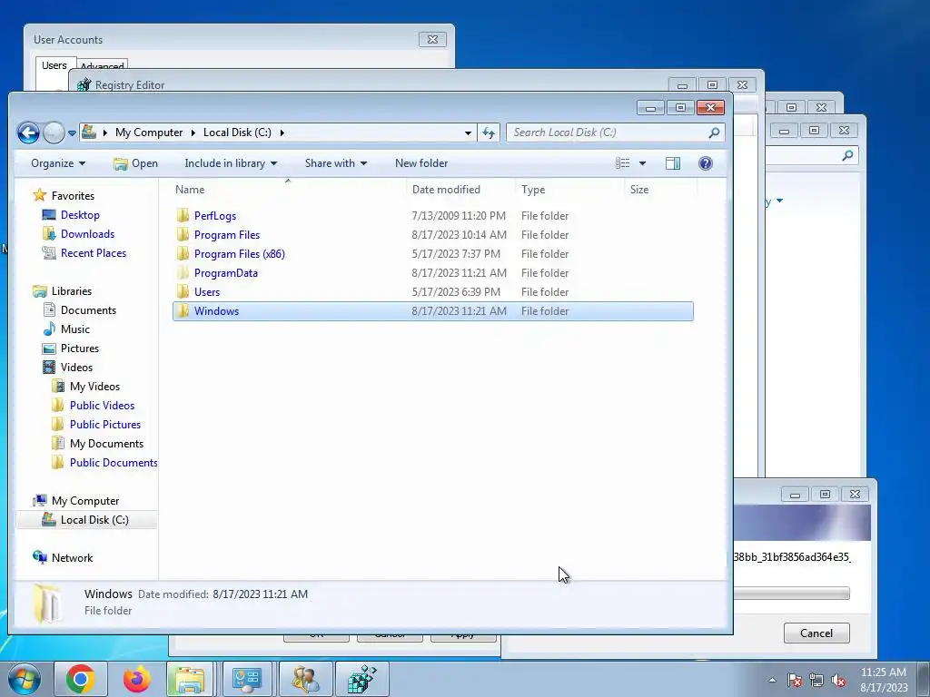Screen dimensions: 930x697
Task: Click the Explorer Forward arrow button
Action: [x=54, y=133]
